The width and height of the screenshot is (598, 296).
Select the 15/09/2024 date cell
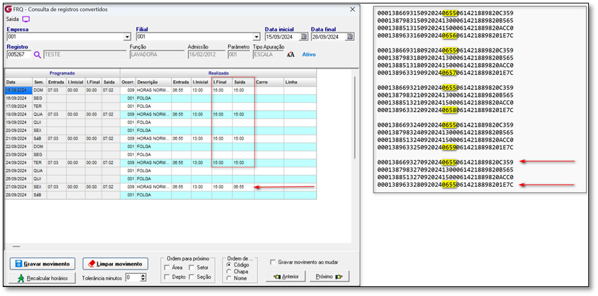pyautogui.click(x=19, y=91)
